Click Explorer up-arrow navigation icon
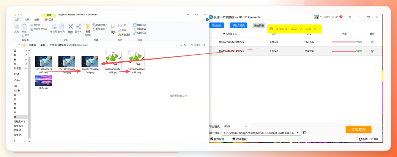 point(19,45)
